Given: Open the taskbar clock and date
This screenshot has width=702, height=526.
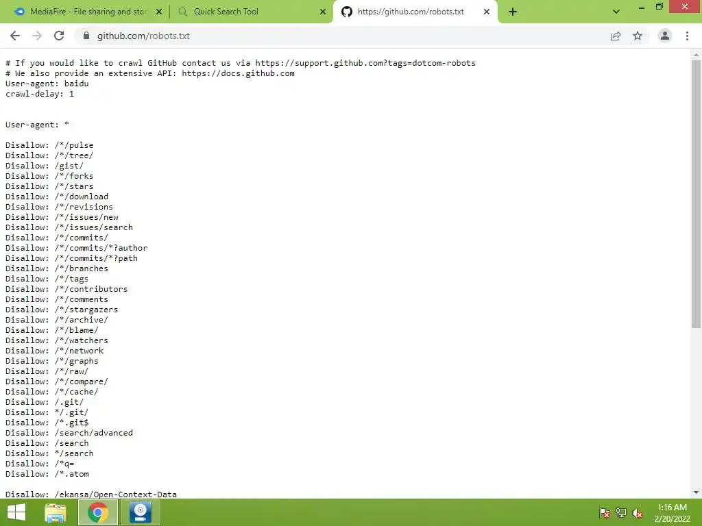Looking at the screenshot, I should pos(672,513).
